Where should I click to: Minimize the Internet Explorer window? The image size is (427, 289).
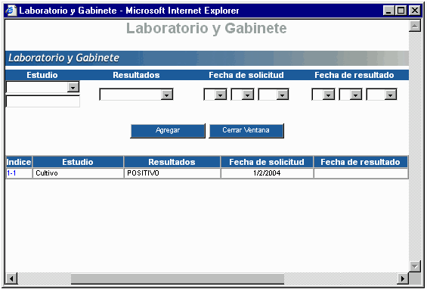388,11
